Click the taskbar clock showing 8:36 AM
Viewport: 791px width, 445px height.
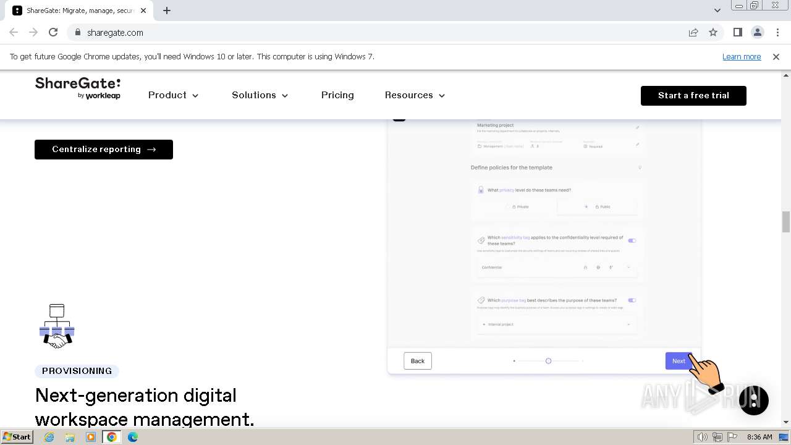coord(759,437)
